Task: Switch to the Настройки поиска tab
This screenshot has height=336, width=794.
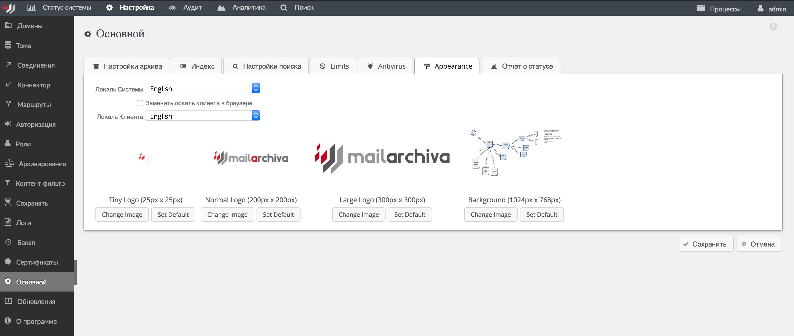Action: (x=266, y=66)
